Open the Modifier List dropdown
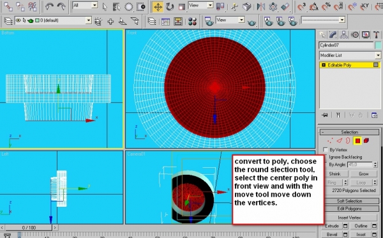The height and width of the screenshot is (238, 383). tap(350, 56)
